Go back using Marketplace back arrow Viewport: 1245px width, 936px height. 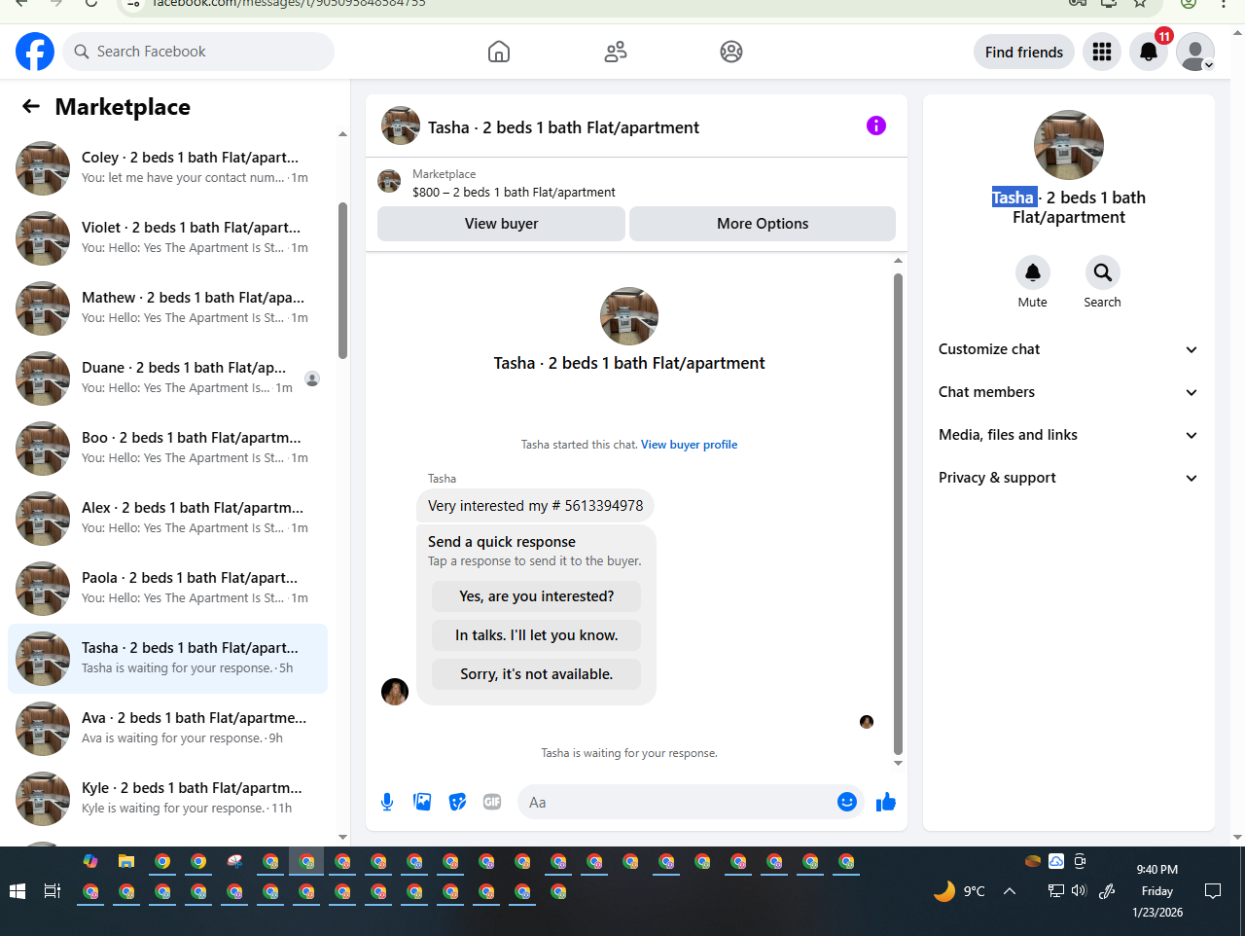[x=31, y=106]
